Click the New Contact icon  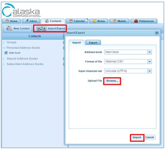coord(9,28)
